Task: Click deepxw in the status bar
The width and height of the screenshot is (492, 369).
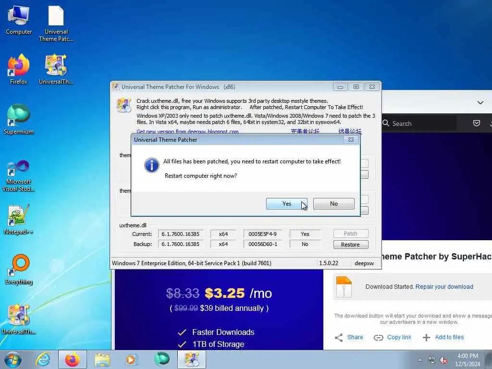Action: click(x=364, y=263)
